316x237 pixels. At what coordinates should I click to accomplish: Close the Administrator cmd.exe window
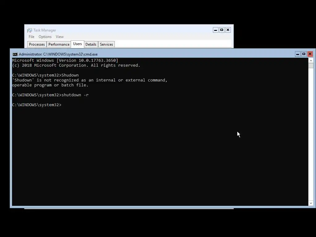pyautogui.click(x=310, y=54)
